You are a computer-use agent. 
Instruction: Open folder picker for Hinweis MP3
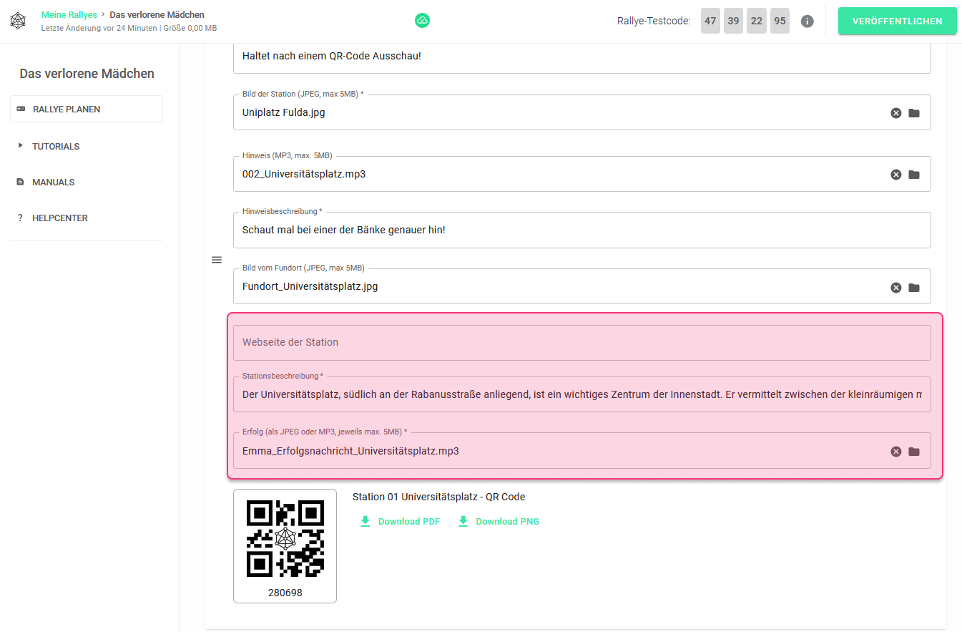pos(914,175)
